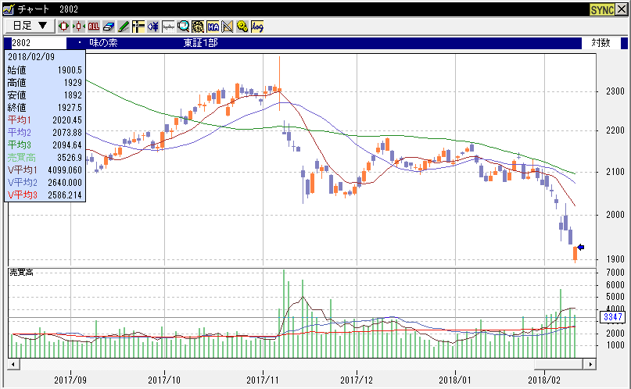631x389 pixels.
Task: Toggle the log scale icon
Action: [x=257, y=26]
